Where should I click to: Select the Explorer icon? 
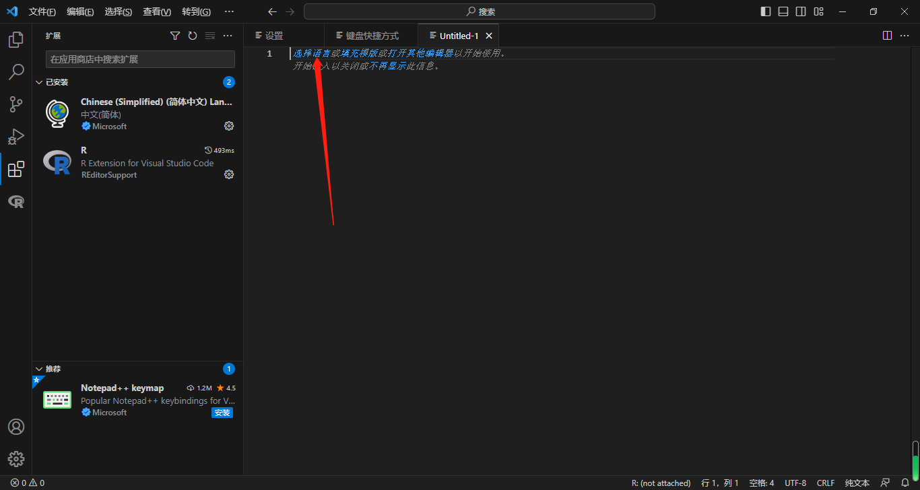tap(16, 39)
